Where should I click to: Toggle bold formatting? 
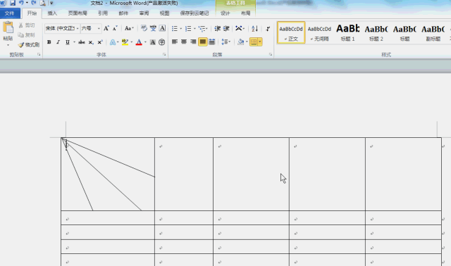(x=49, y=42)
